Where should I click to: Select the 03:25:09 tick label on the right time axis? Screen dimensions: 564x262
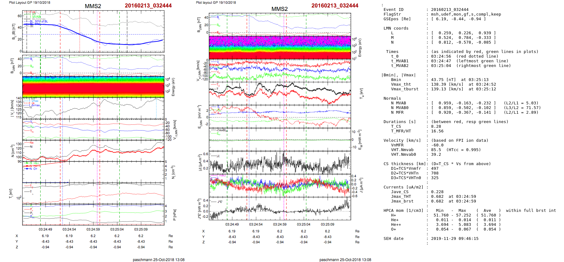point(327,224)
